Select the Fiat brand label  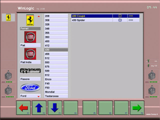[30, 45]
